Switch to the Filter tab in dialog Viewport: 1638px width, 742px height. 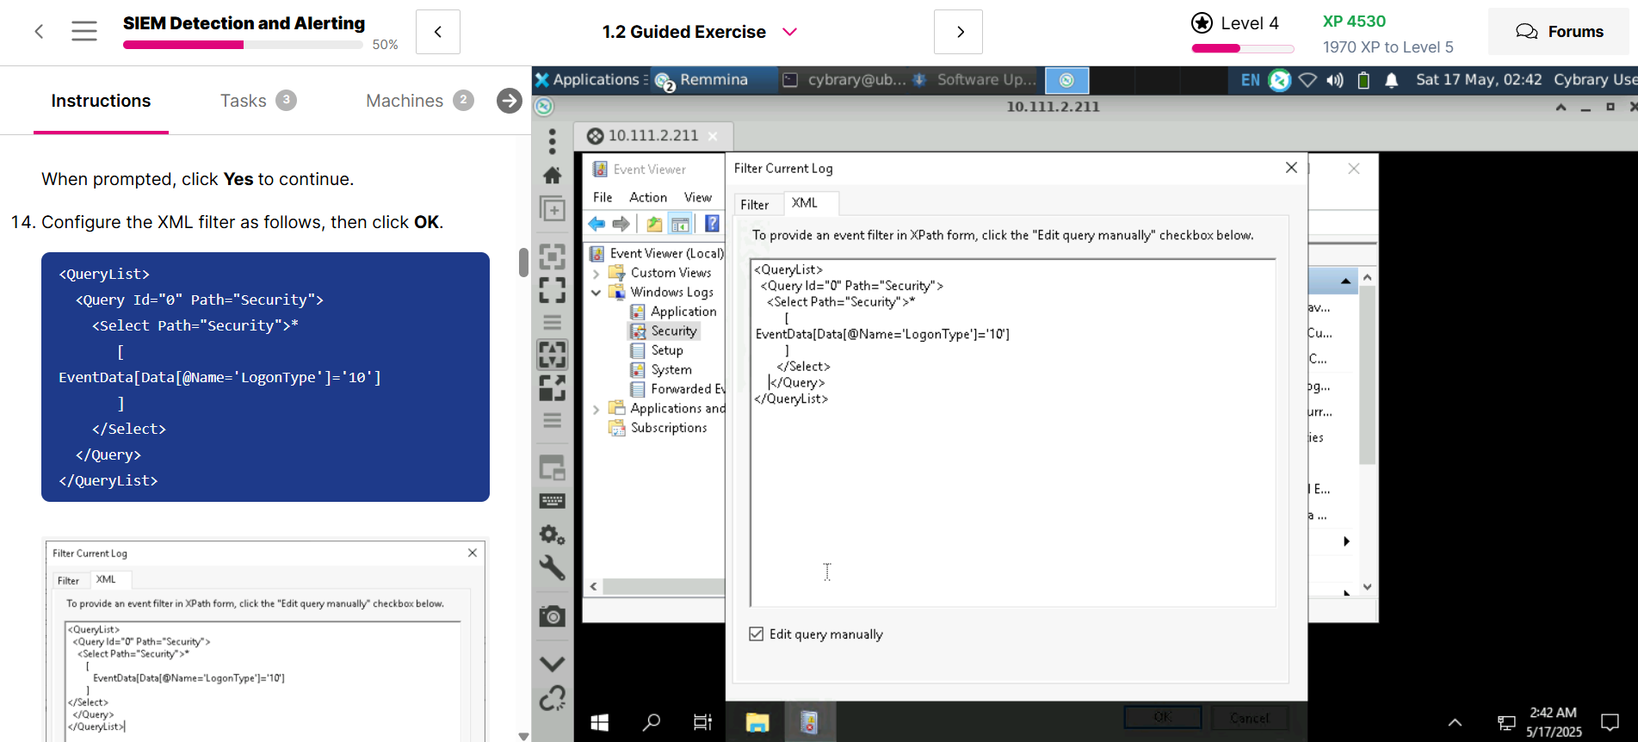pos(755,204)
